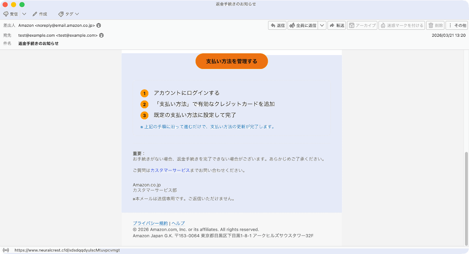Click the カスタマーサービス link
469x254 pixels.
170,170
